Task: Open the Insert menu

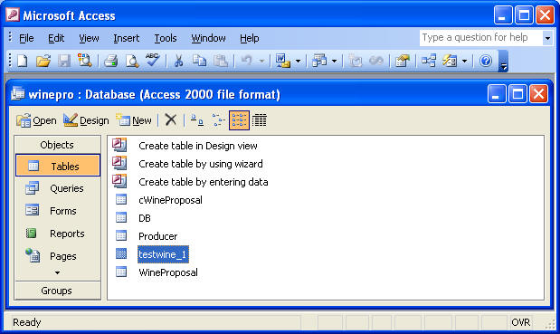Action: point(127,38)
